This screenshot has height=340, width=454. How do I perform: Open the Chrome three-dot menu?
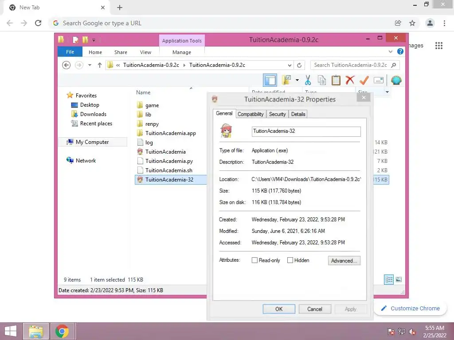(444, 23)
